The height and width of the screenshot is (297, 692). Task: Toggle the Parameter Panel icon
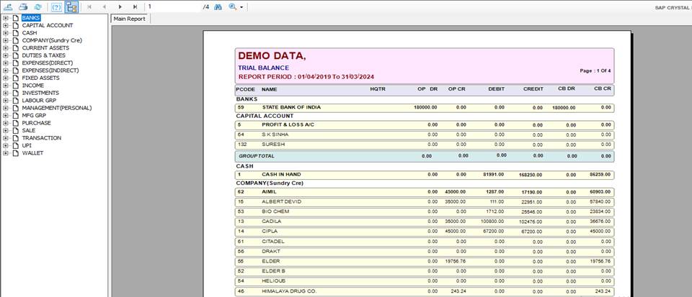click(x=55, y=6)
